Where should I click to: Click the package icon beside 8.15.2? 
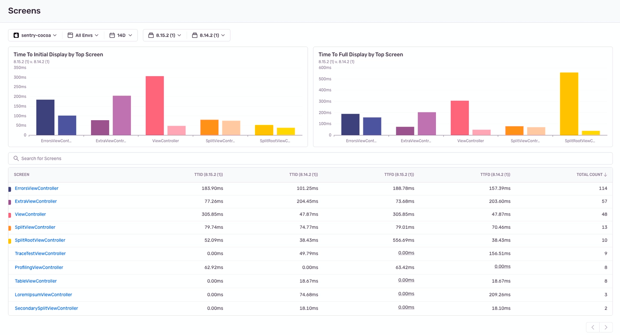point(151,35)
